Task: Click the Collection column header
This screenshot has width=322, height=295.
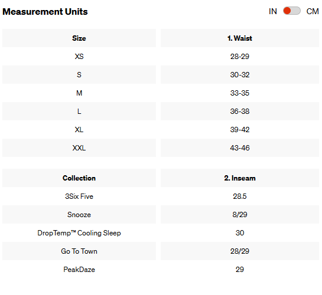Action: pos(79,178)
